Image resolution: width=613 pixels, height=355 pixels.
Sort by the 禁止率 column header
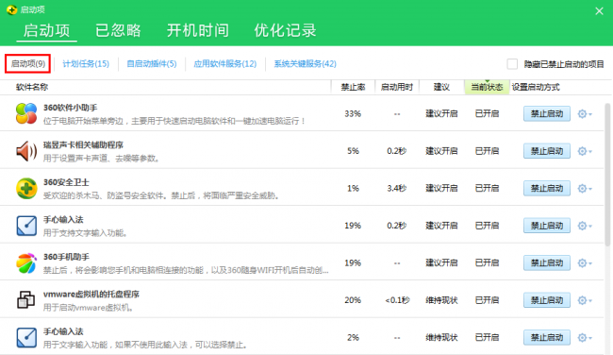click(353, 87)
